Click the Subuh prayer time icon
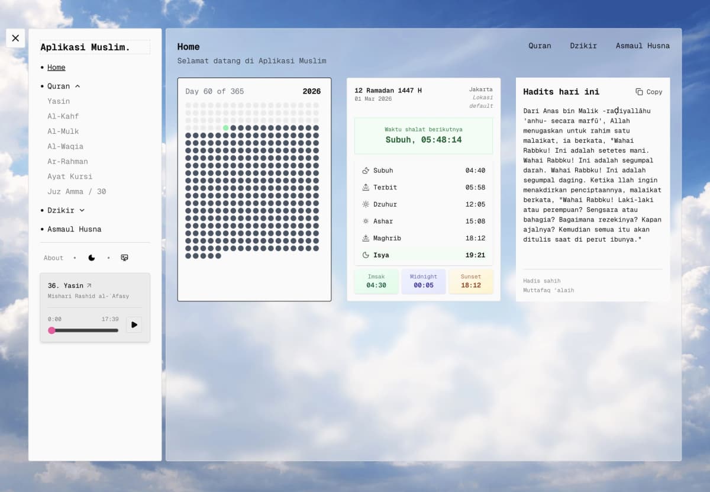This screenshot has width=710, height=492. (366, 171)
